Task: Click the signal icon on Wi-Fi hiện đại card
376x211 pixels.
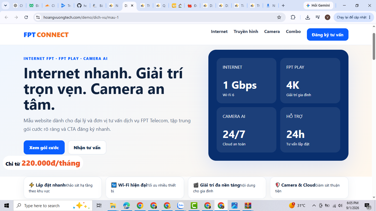Action: [x=114, y=185]
